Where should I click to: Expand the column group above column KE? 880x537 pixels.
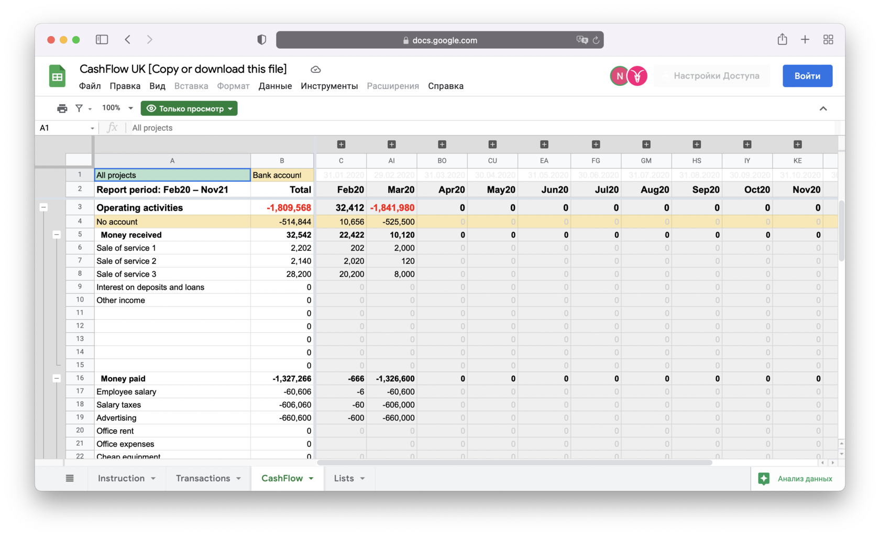pos(798,144)
